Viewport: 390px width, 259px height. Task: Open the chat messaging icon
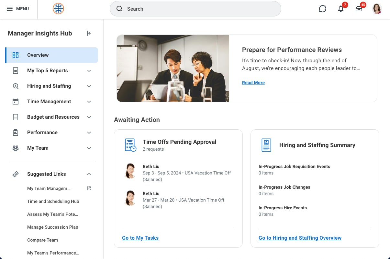[x=322, y=9]
